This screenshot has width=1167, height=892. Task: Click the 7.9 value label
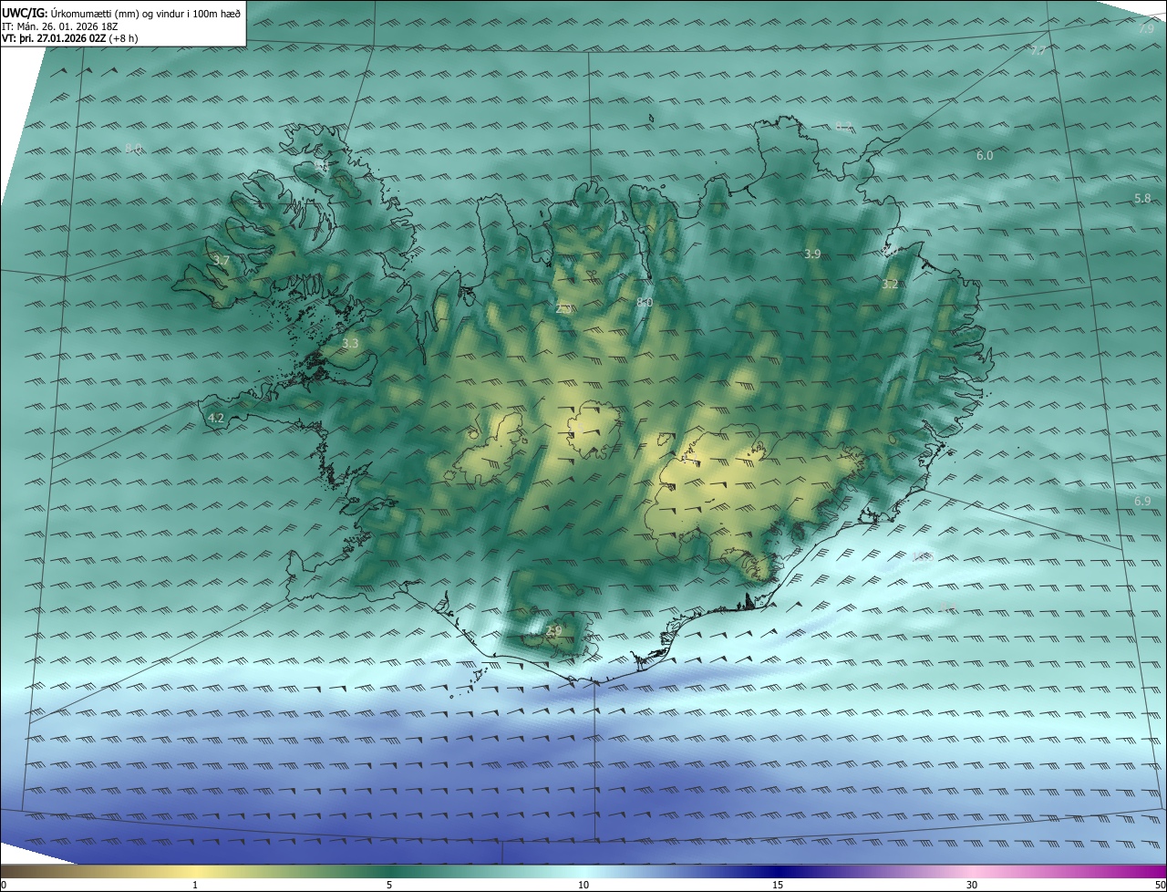click(1146, 29)
